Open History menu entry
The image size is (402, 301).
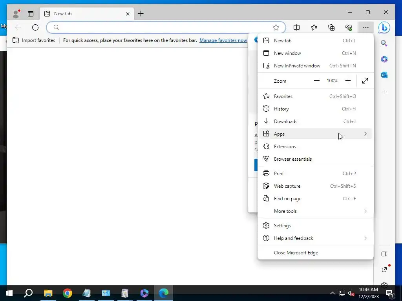pyautogui.click(x=316, y=109)
